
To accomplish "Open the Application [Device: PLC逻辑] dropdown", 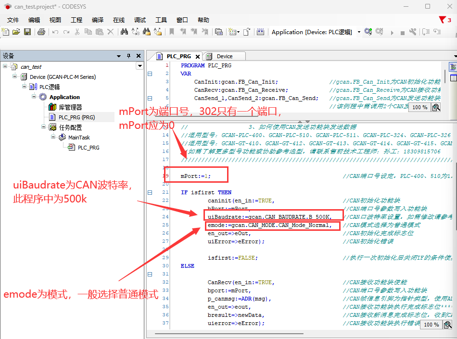I will pyautogui.click(x=359, y=32).
